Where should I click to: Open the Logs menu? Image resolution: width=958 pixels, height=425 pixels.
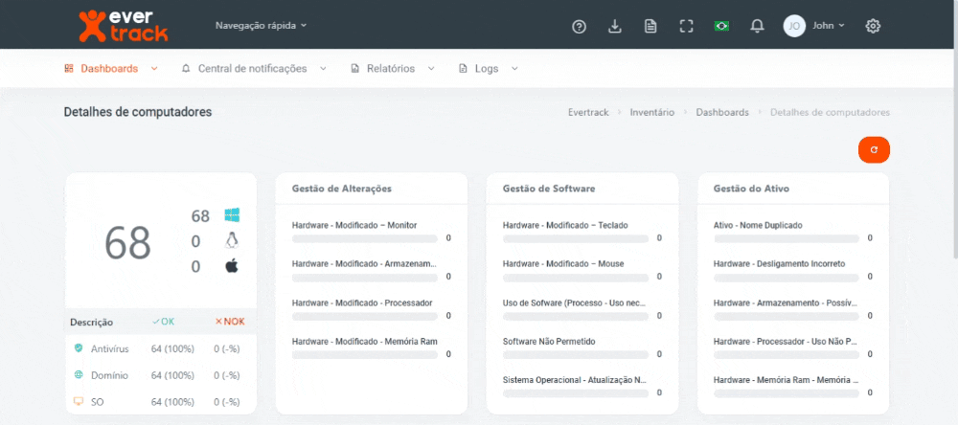pyautogui.click(x=488, y=69)
